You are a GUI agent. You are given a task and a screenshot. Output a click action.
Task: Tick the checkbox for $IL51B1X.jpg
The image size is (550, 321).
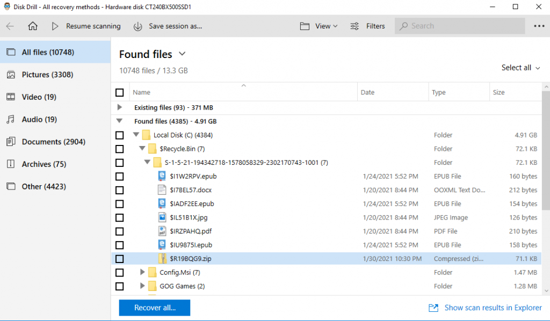120,218
